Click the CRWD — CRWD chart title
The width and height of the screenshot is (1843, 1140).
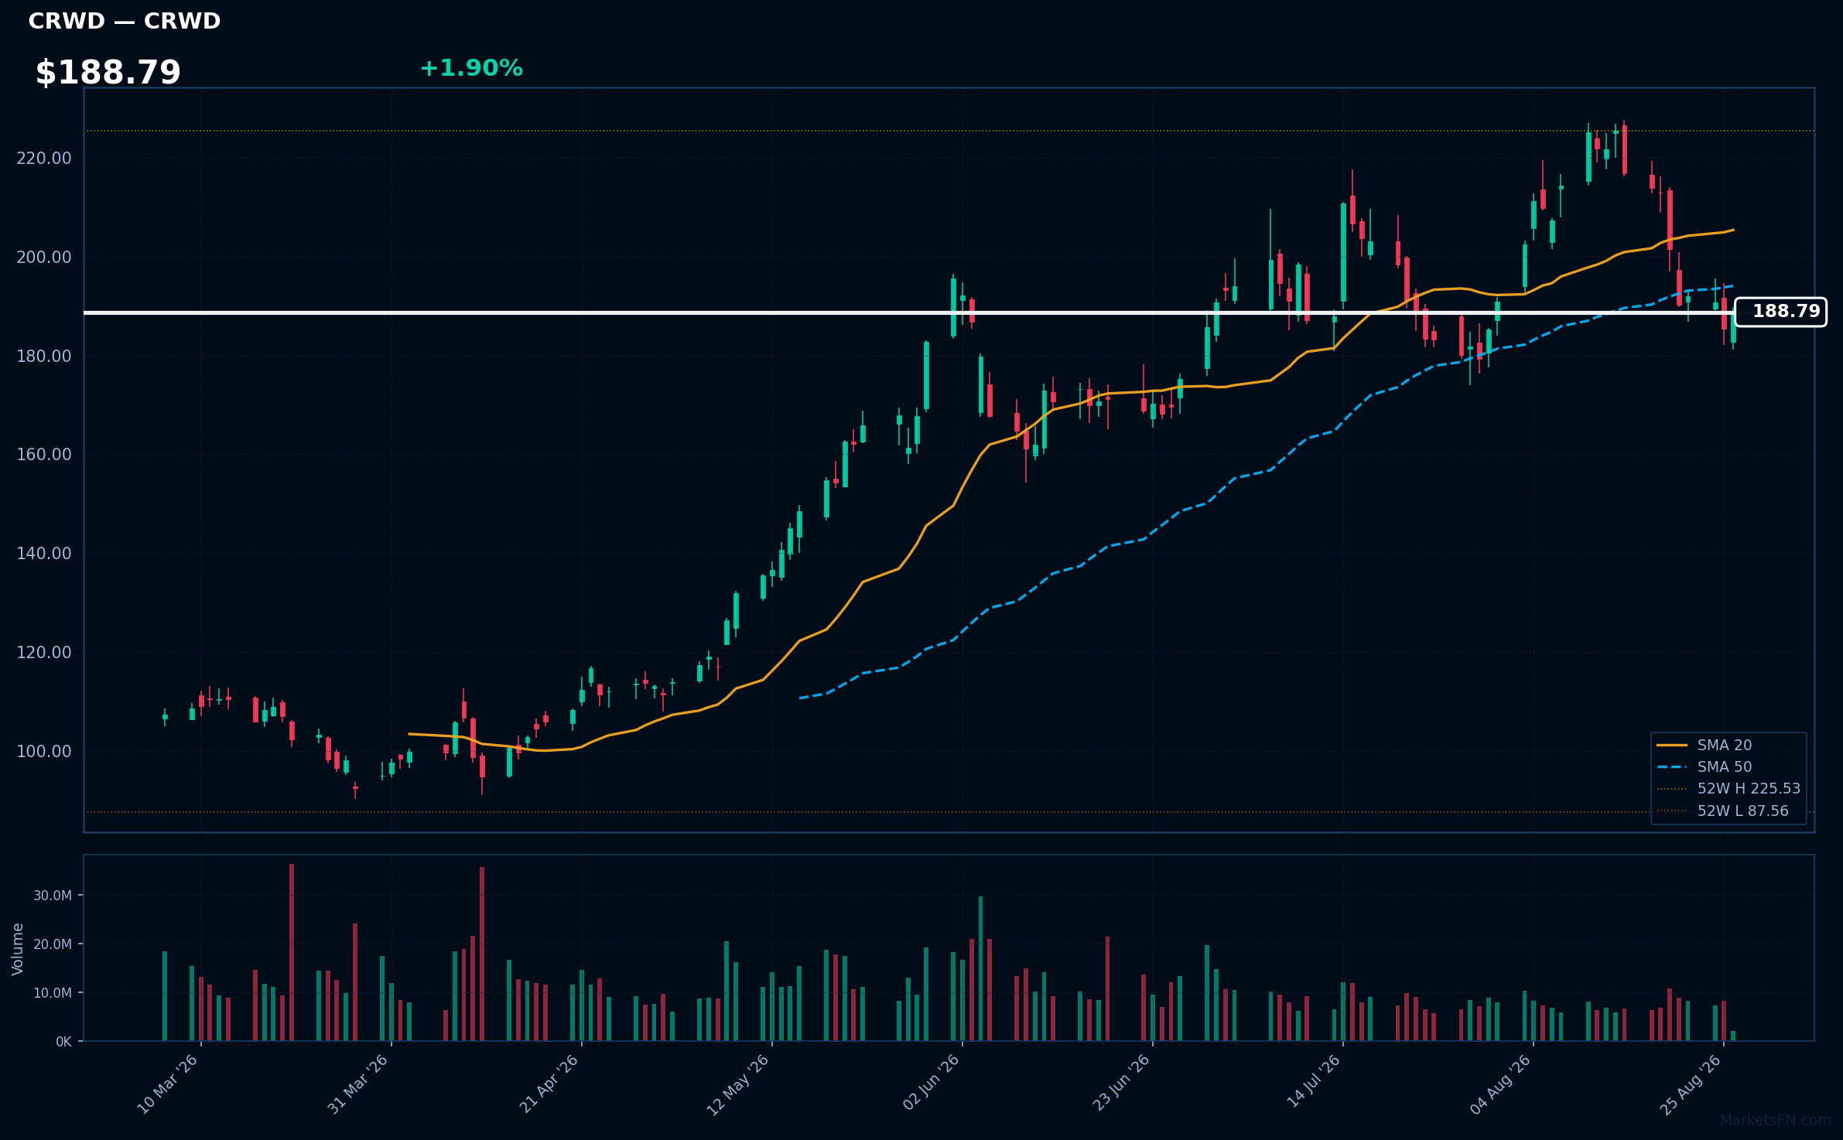click(x=125, y=22)
